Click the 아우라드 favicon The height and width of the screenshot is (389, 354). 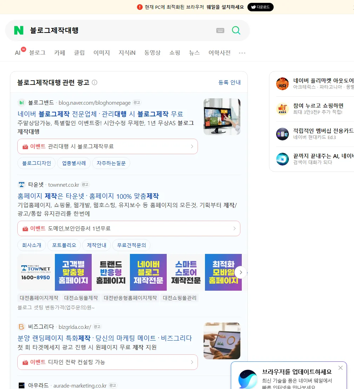[x=22, y=385]
